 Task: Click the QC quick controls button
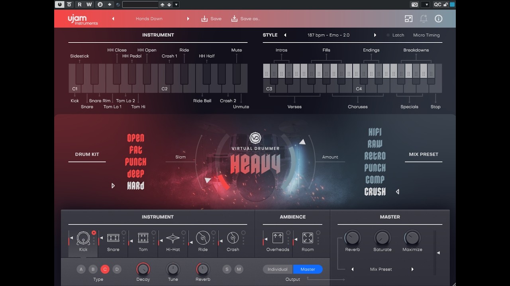pos(437,4)
